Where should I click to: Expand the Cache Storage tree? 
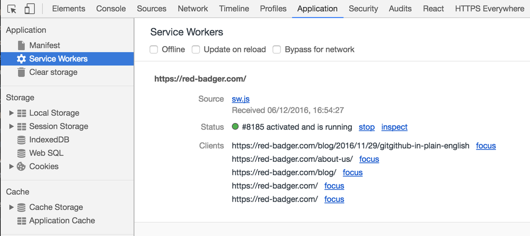click(x=12, y=207)
